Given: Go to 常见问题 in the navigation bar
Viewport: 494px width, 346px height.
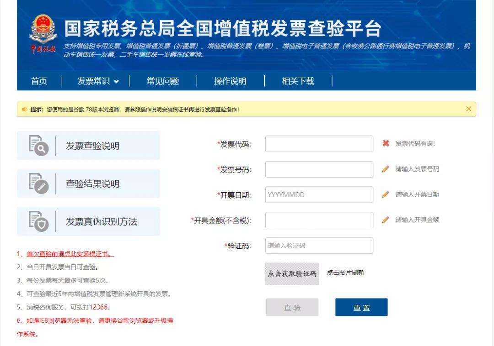Looking at the screenshot, I should coord(163,81).
